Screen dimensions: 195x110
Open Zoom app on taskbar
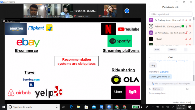(x=109, y=107)
